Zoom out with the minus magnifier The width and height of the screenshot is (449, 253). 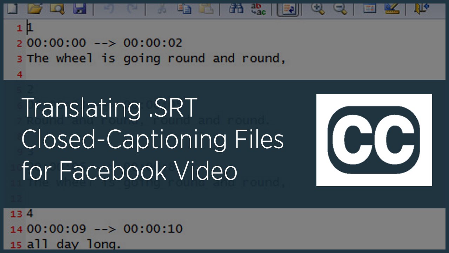pos(340,9)
